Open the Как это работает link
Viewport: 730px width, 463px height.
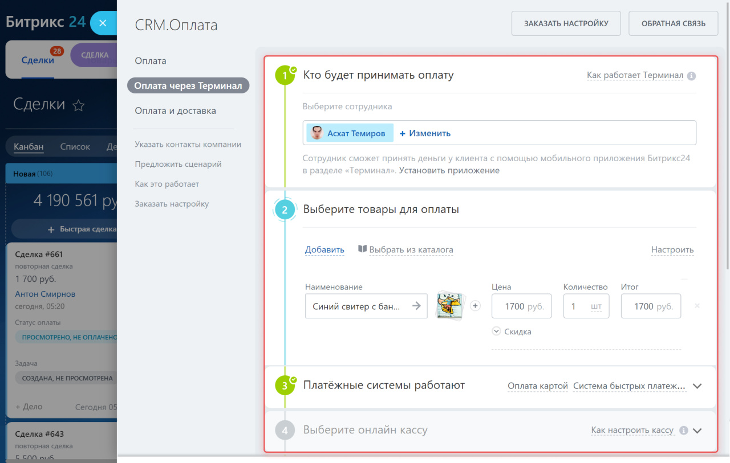tap(167, 185)
